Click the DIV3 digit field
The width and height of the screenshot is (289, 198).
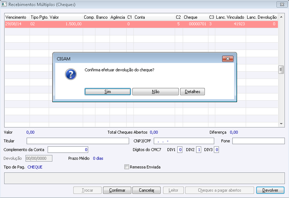pyautogui.click(x=217, y=150)
